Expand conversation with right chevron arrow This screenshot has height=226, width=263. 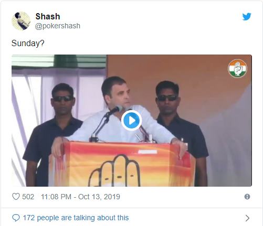point(247,218)
